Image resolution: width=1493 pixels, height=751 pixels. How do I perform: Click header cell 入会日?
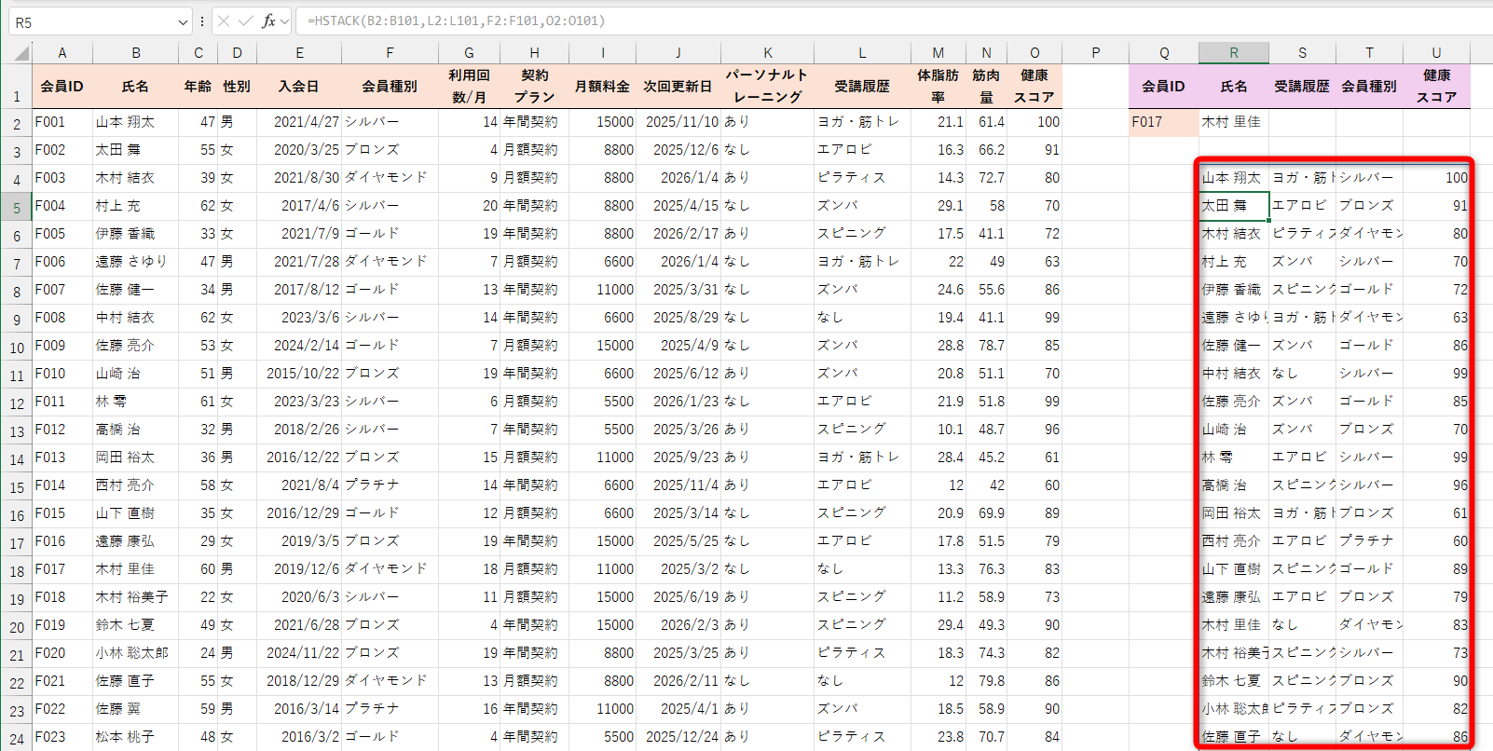click(x=299, y=86)
